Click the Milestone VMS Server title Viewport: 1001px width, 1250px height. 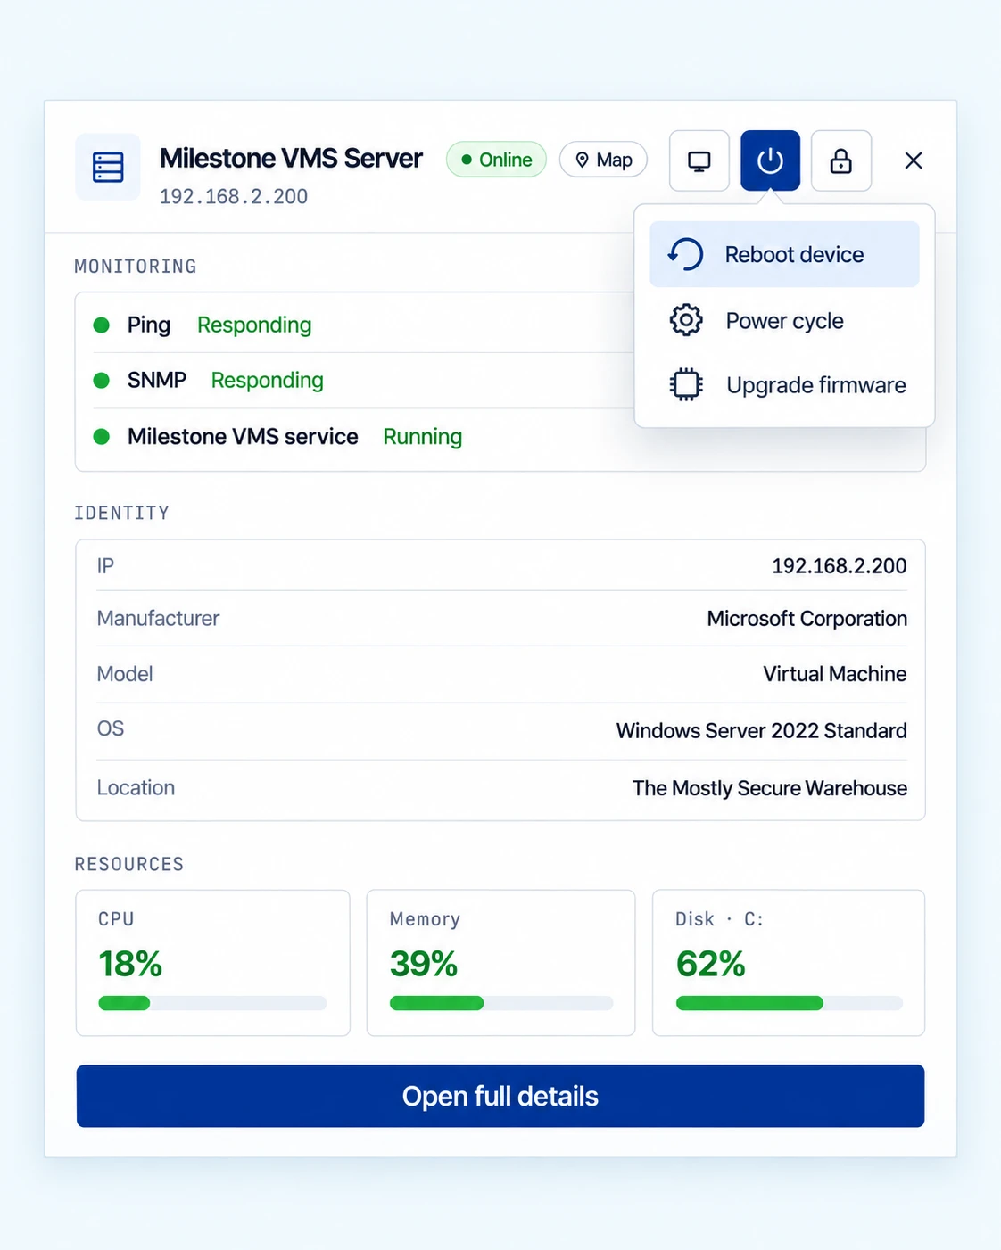pos(291,159)
